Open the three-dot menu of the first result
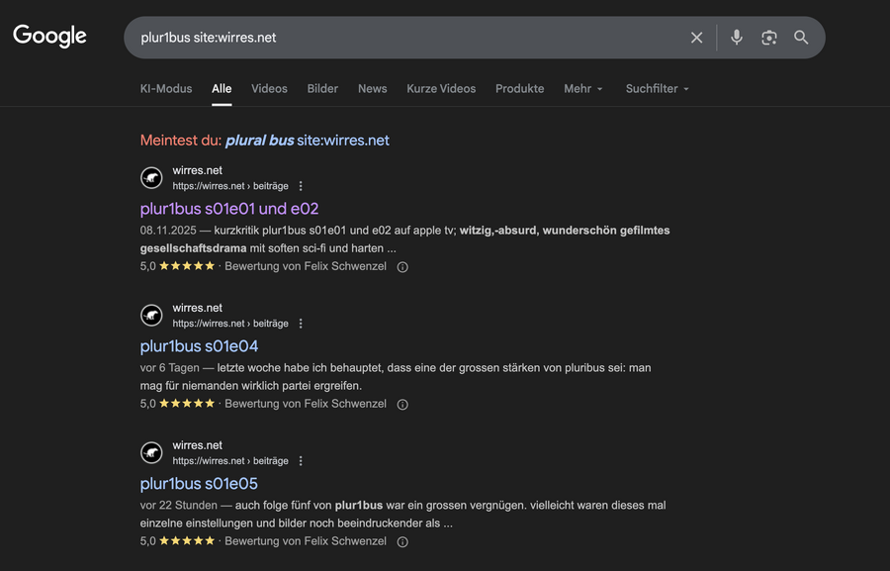Viewport: 890px width, 571px height. [x=300, y=185]
